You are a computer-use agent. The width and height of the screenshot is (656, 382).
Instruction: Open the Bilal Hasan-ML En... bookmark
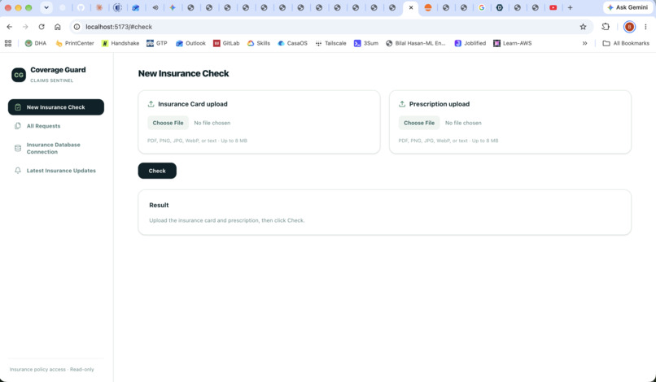[415, 43]
